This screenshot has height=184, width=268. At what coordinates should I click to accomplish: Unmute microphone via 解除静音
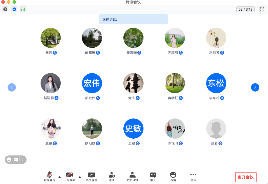click(x=50, y=176)
